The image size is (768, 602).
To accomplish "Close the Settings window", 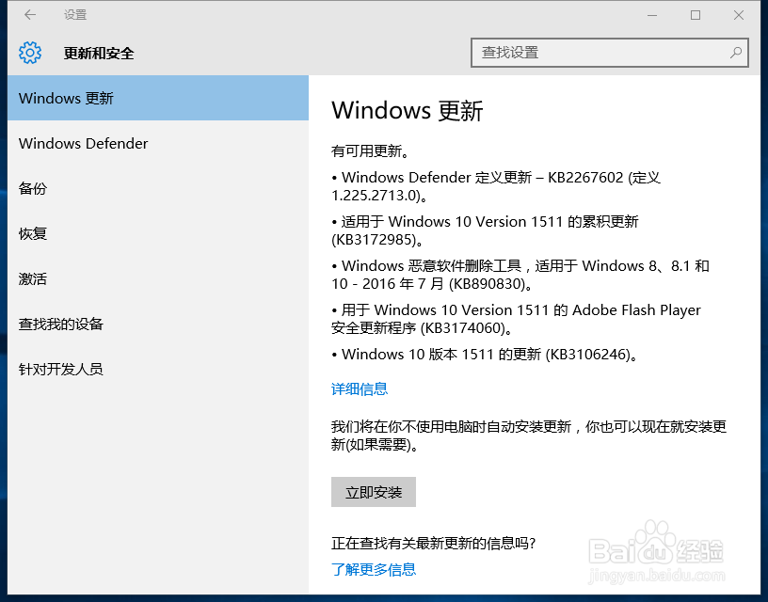I will pyautogui.click(x=739, y=15).
